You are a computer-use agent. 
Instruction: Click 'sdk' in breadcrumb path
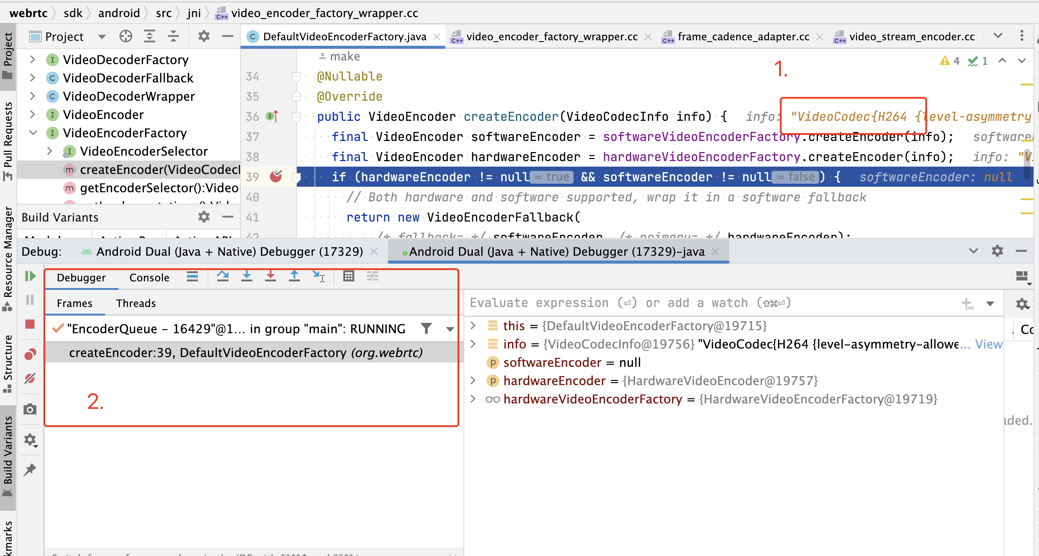click(x=73, y=13)
